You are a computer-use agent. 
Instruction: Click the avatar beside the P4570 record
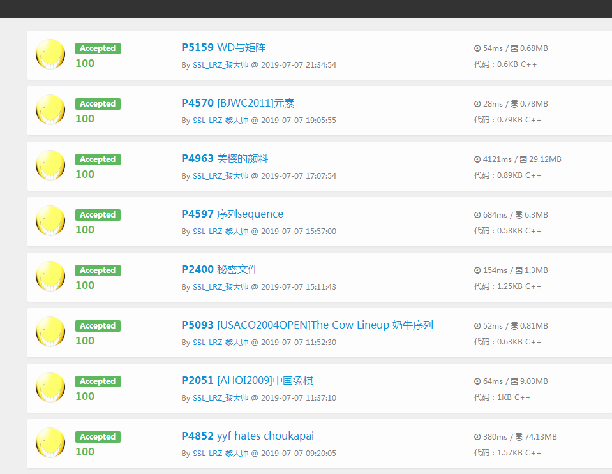coord(50,110)
